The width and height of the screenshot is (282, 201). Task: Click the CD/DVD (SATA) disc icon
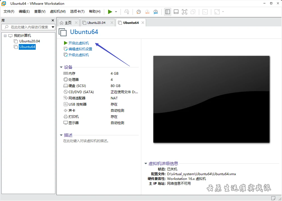pos(66,92)
